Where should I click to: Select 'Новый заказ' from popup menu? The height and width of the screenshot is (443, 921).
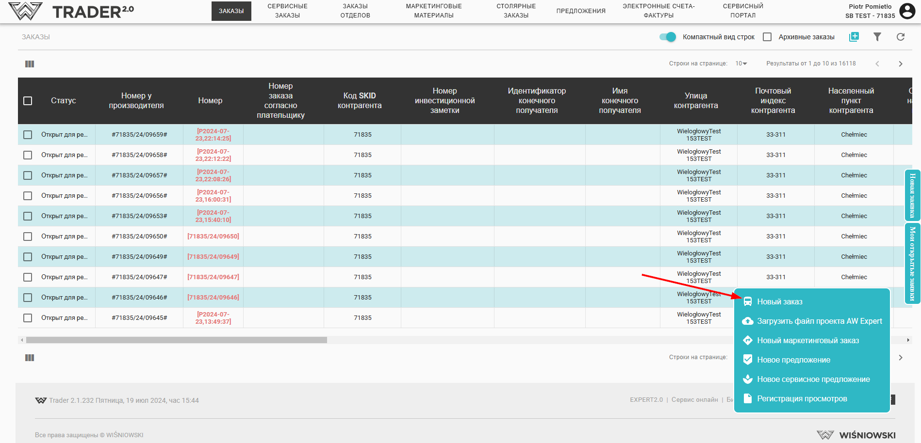pos(779,301)
